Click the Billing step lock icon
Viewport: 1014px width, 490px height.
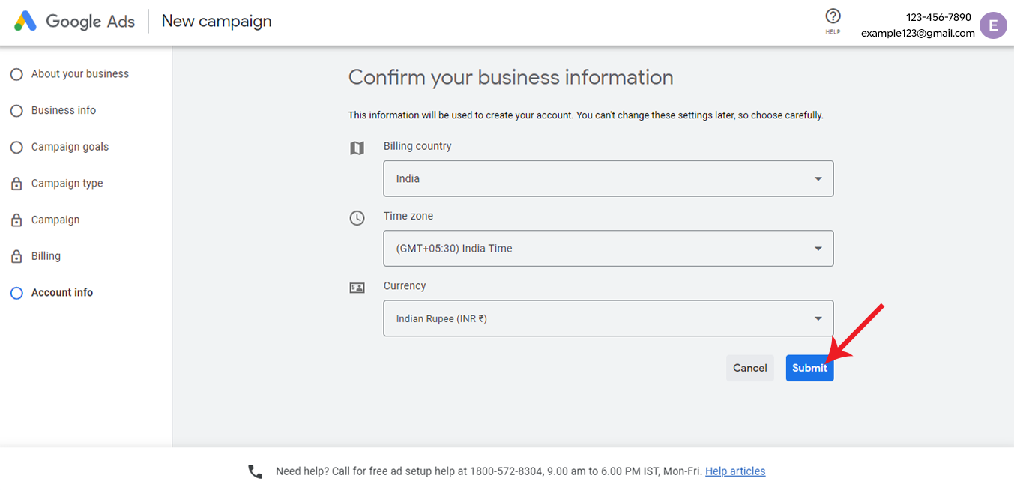[16, 256]
